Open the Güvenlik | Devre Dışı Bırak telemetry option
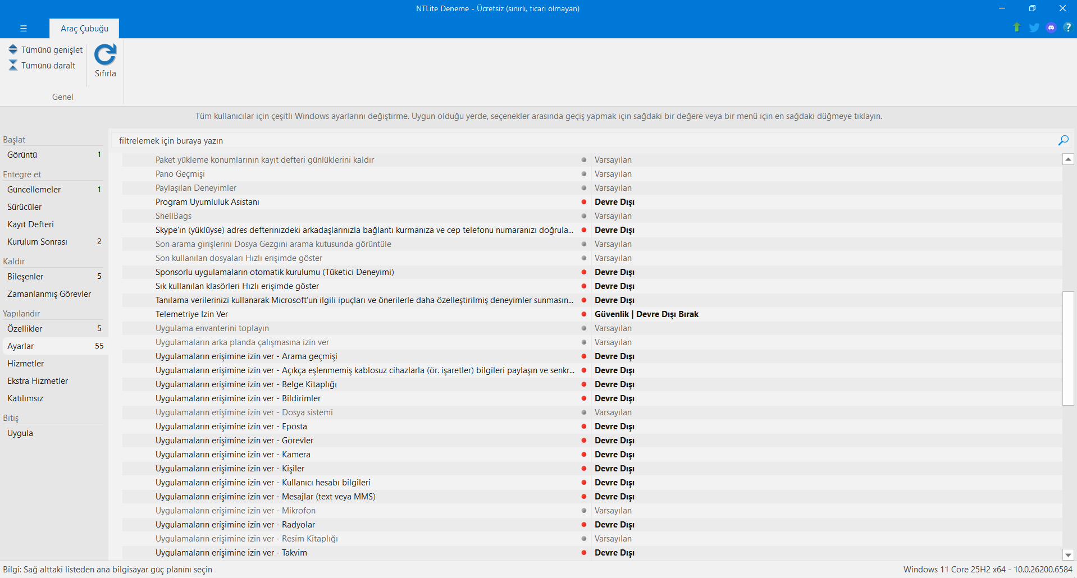This screenshot has height=578, width=1077. (646, 314)
